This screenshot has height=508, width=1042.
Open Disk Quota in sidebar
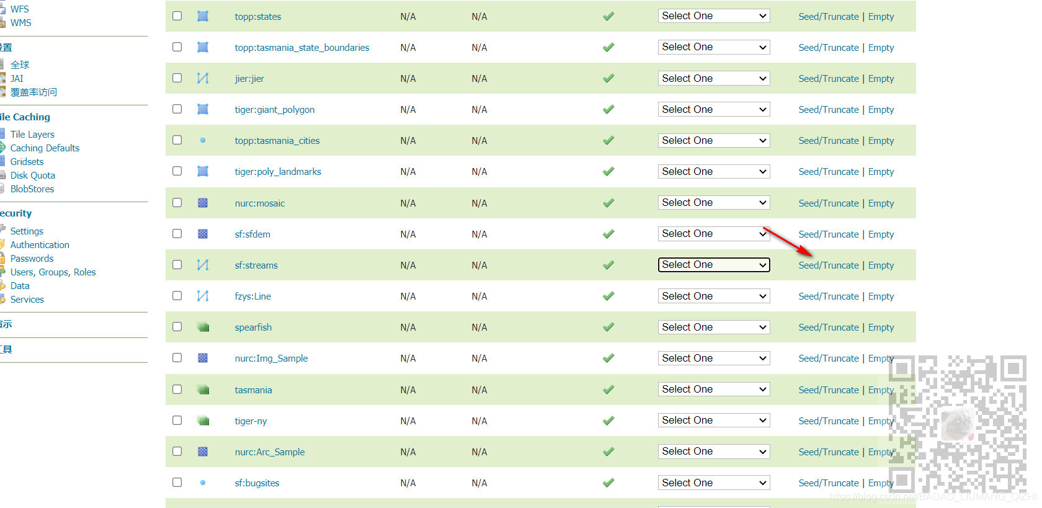coord(33,175)
